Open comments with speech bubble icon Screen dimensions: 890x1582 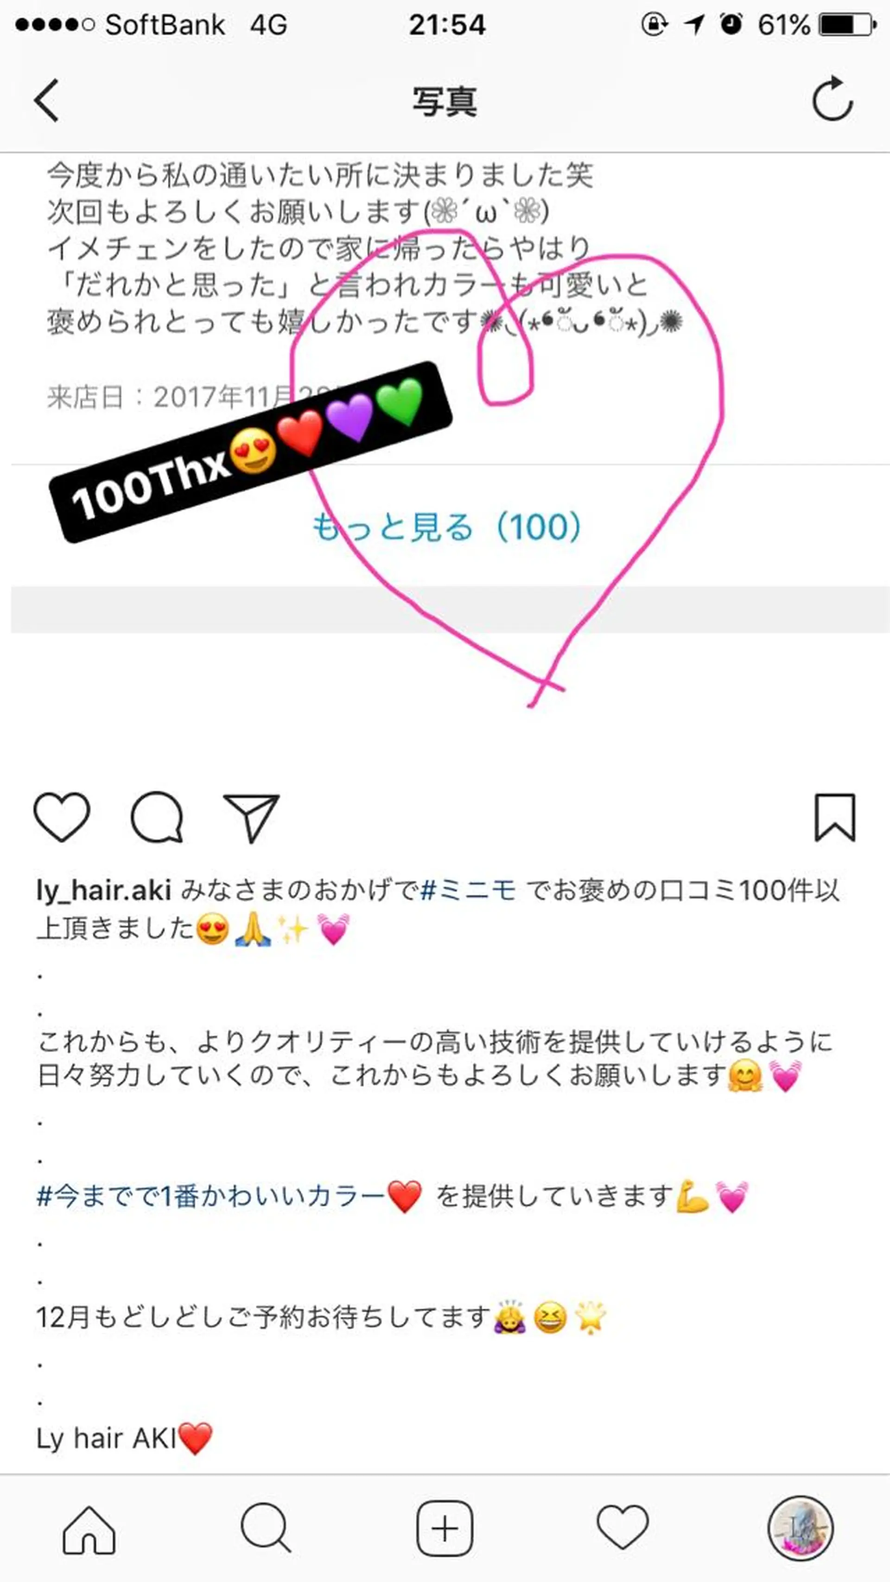point(157,817)
